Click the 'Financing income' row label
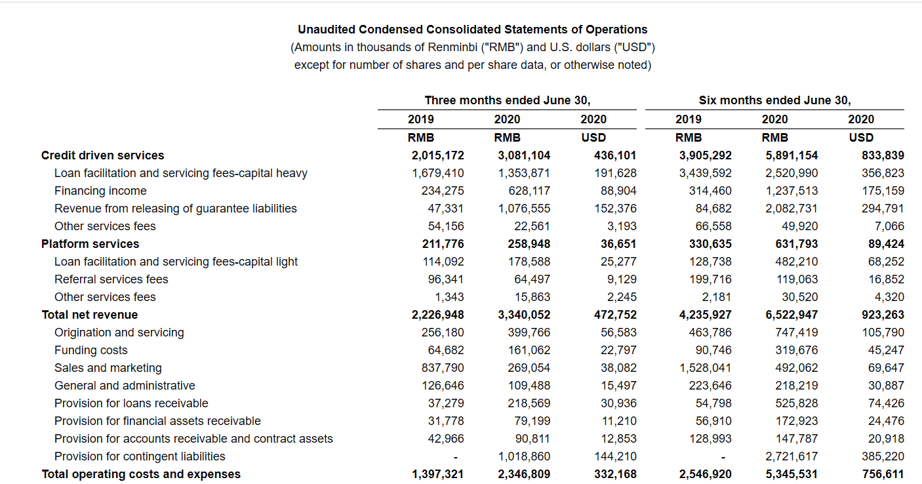 coord(100,191)
